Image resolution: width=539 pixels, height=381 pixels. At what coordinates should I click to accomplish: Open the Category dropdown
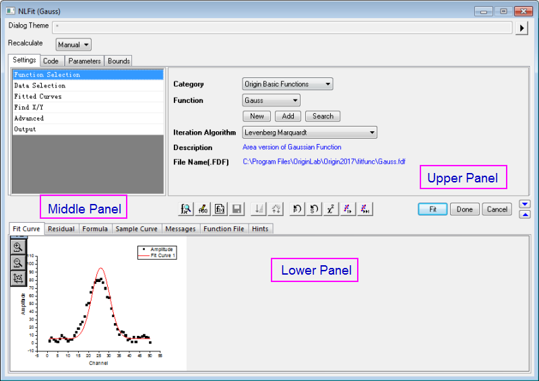point(287,84)
